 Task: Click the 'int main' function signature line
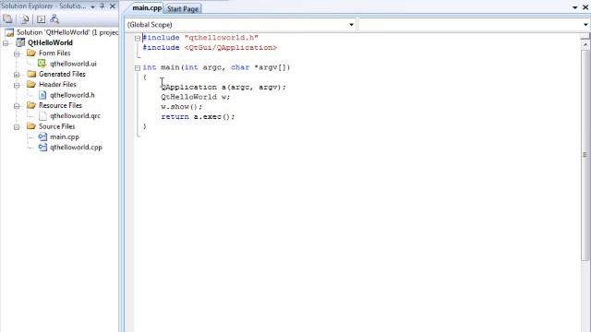tap(216, 67)
